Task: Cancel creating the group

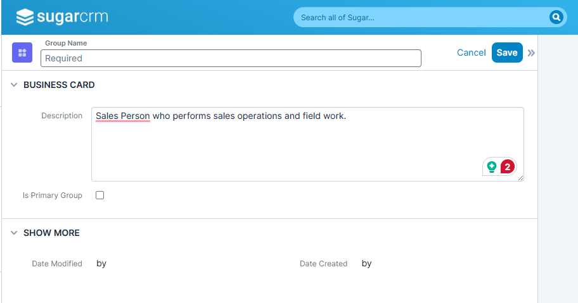Action: point(471,53)
